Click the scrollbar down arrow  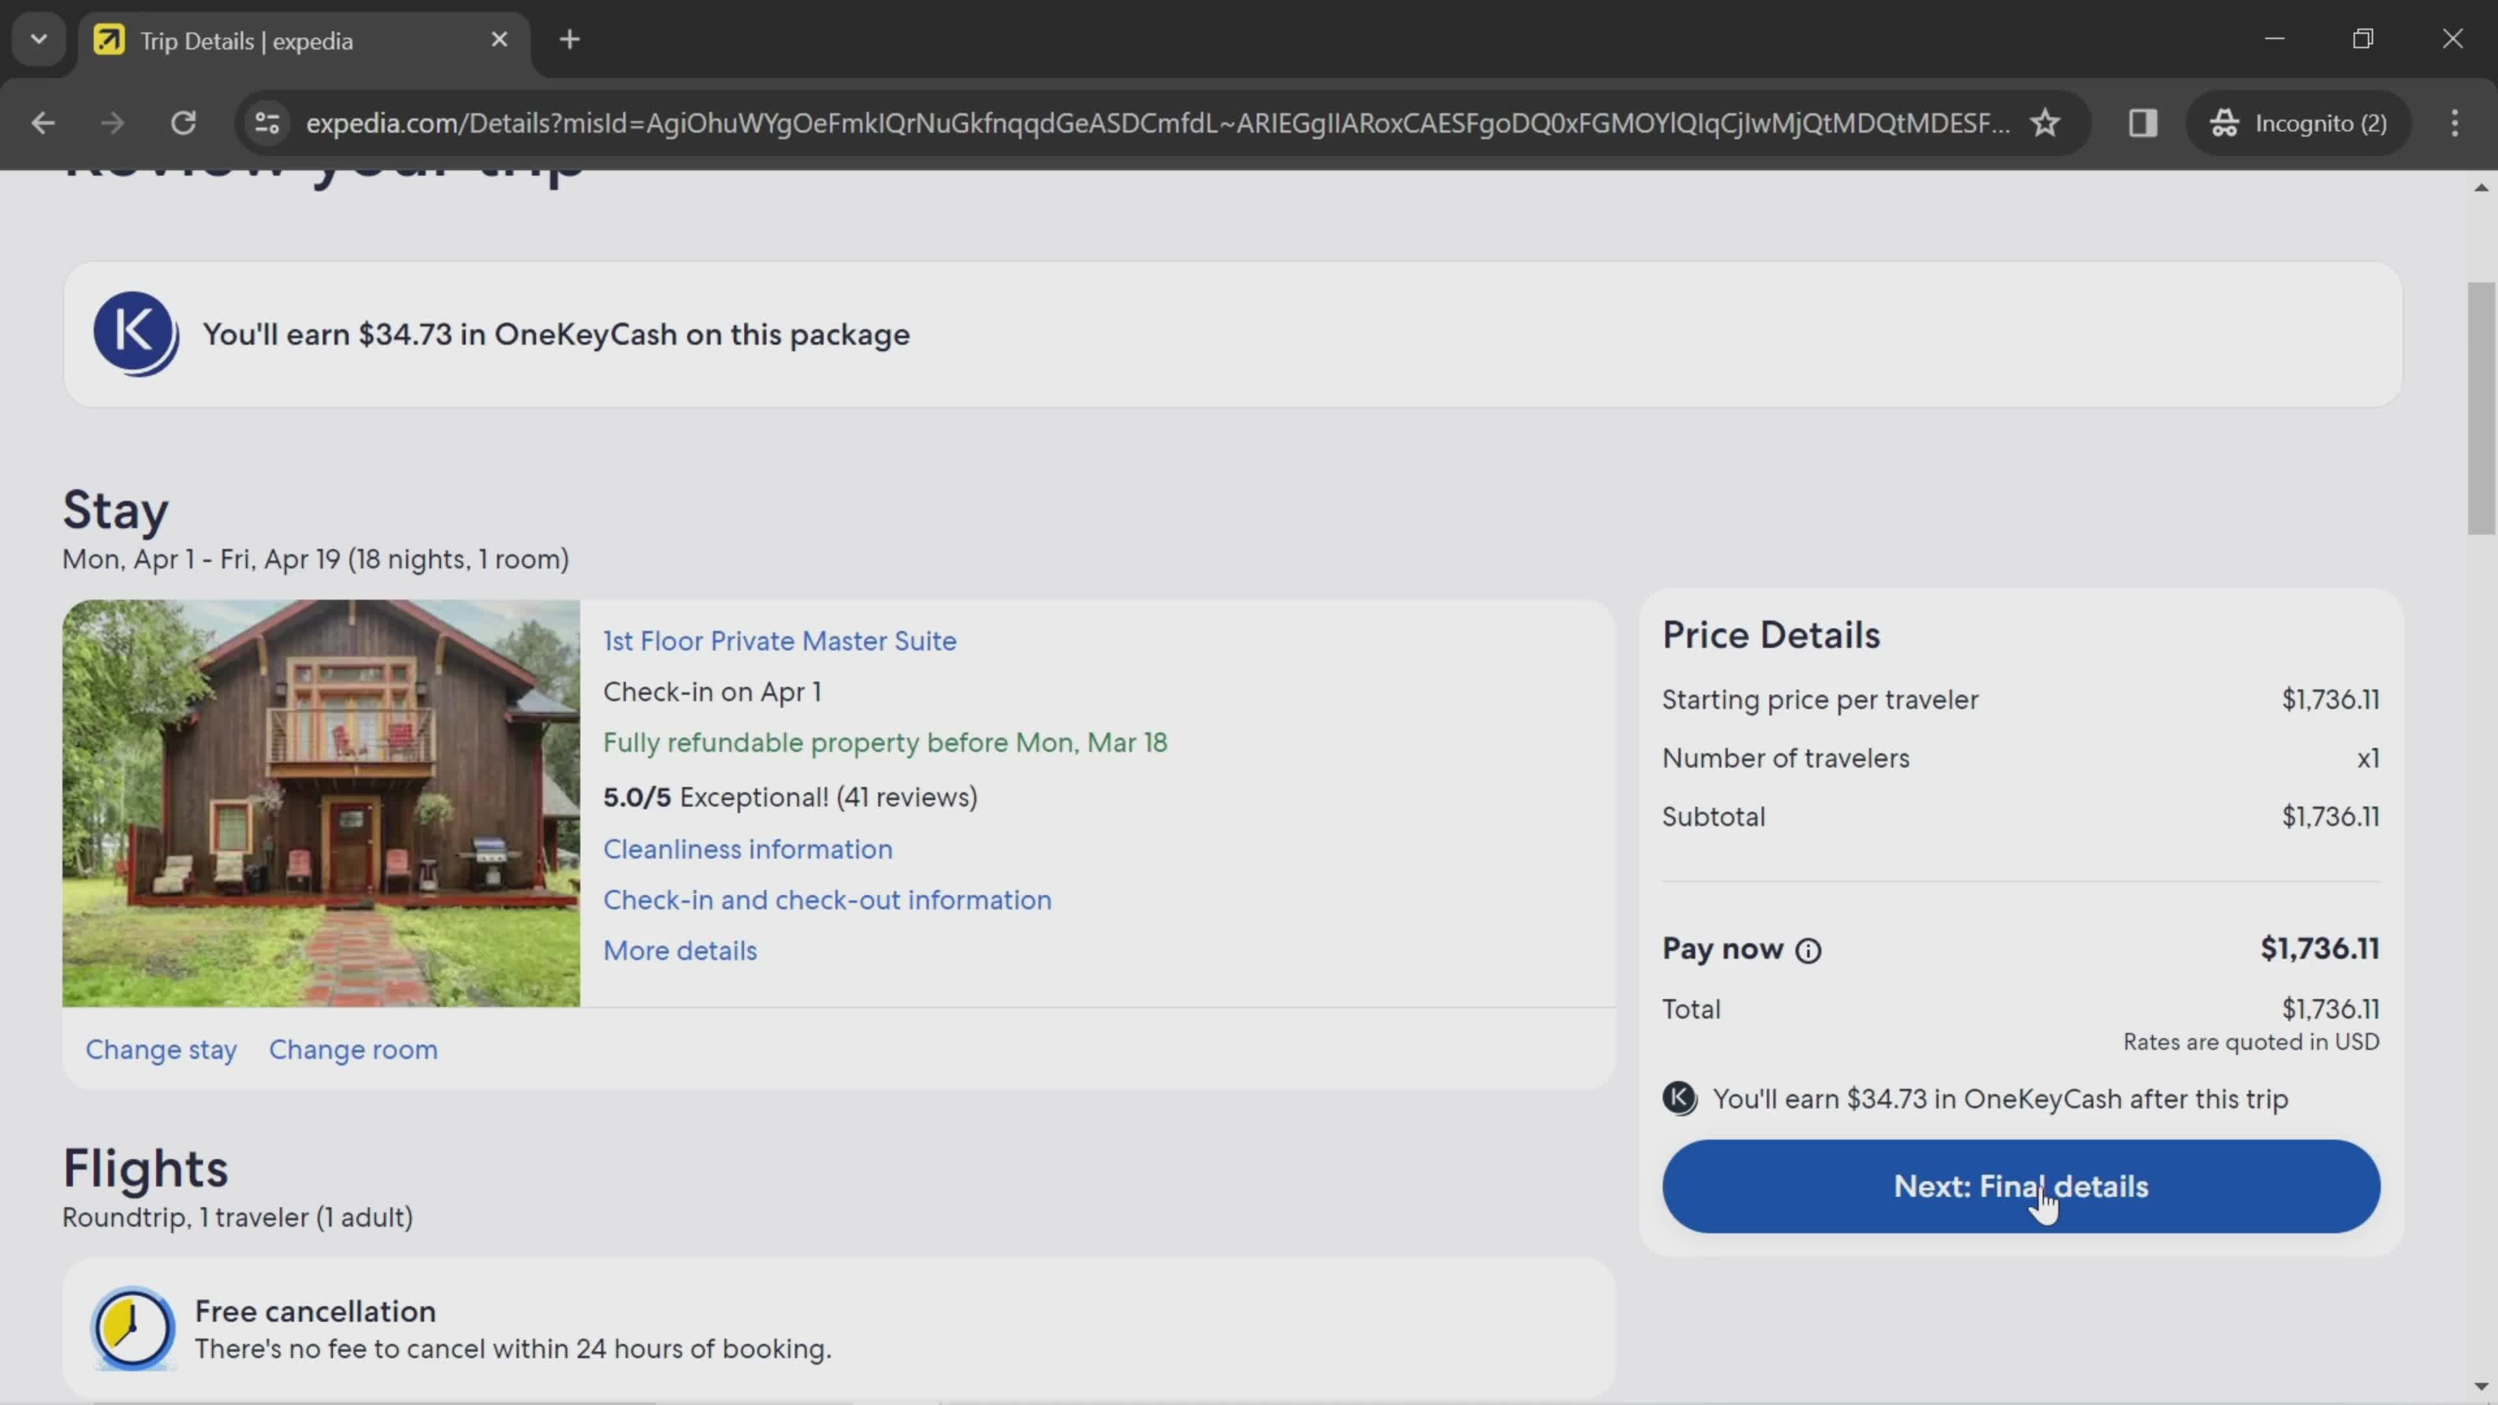coord(2480,1387)
